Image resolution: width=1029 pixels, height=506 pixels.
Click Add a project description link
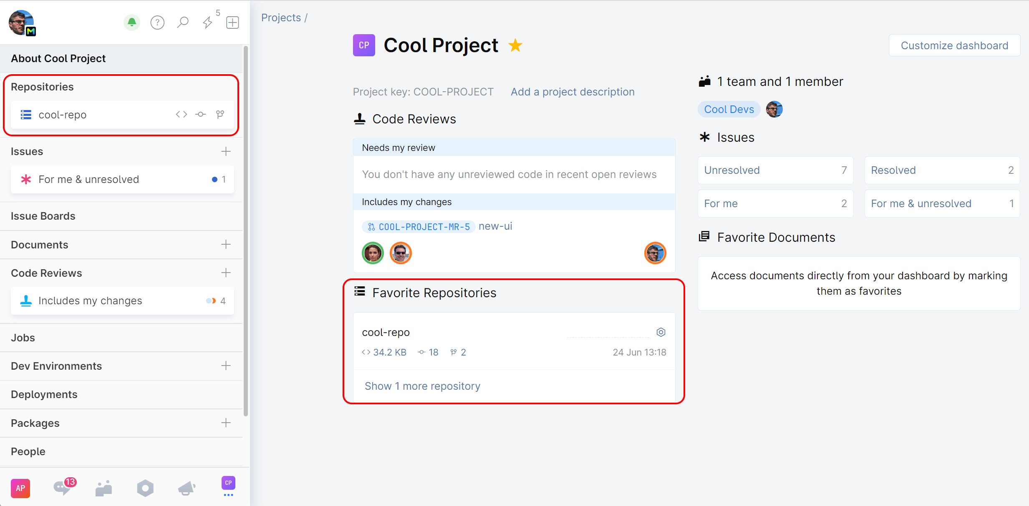573,92
